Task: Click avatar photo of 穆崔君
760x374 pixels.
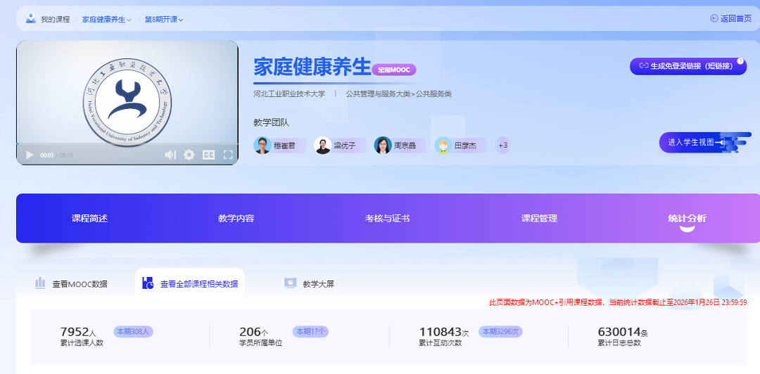Action: point(262,146)
